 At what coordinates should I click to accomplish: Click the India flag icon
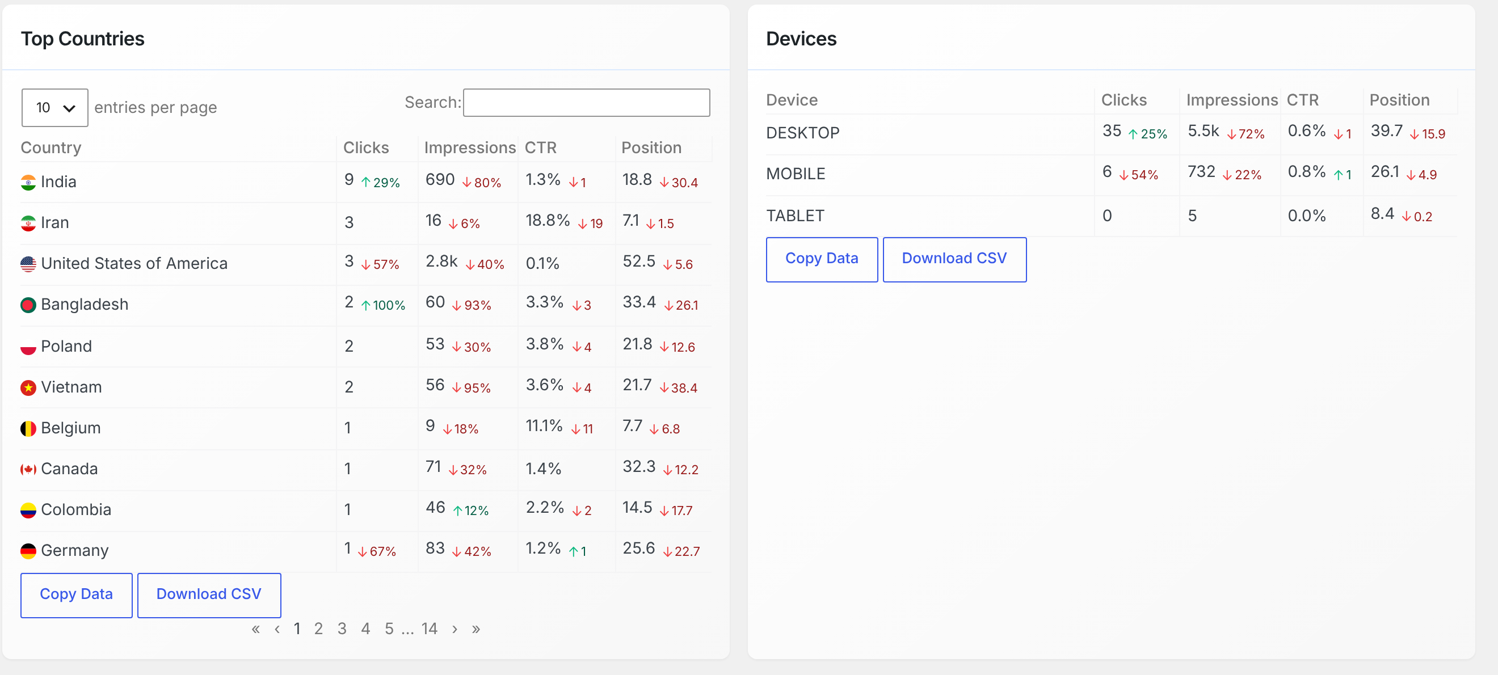click(x=28, y=183)
